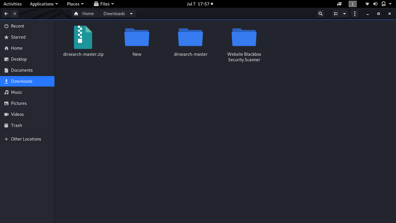Click the Trash bin icon in sidebar
Screen dimensions: 396x223
[6, 125]
